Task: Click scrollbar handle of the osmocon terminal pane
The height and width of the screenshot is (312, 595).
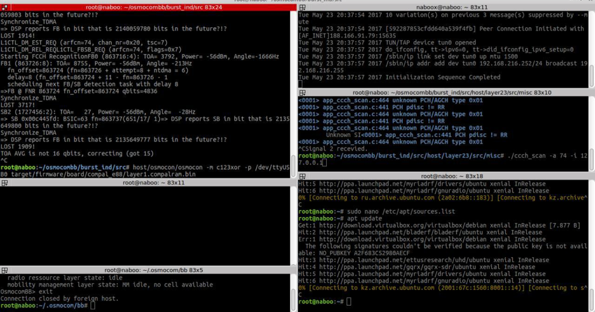Action: (293, 165)
